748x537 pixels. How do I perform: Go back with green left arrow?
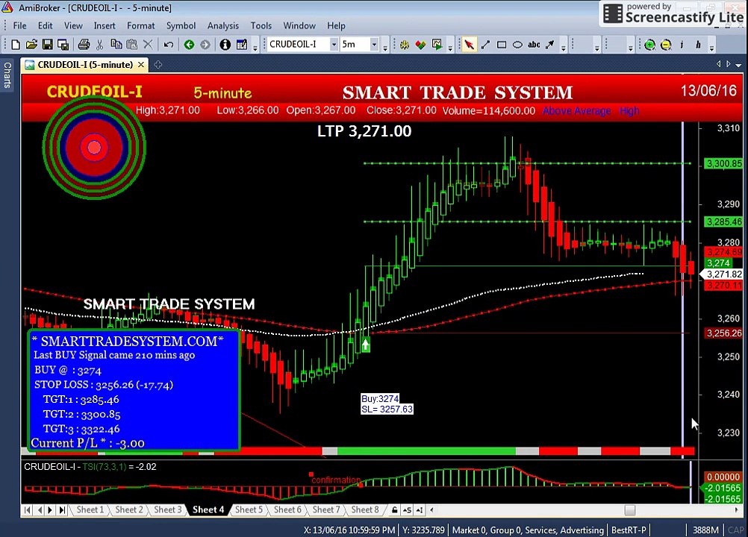click(189, 45)
